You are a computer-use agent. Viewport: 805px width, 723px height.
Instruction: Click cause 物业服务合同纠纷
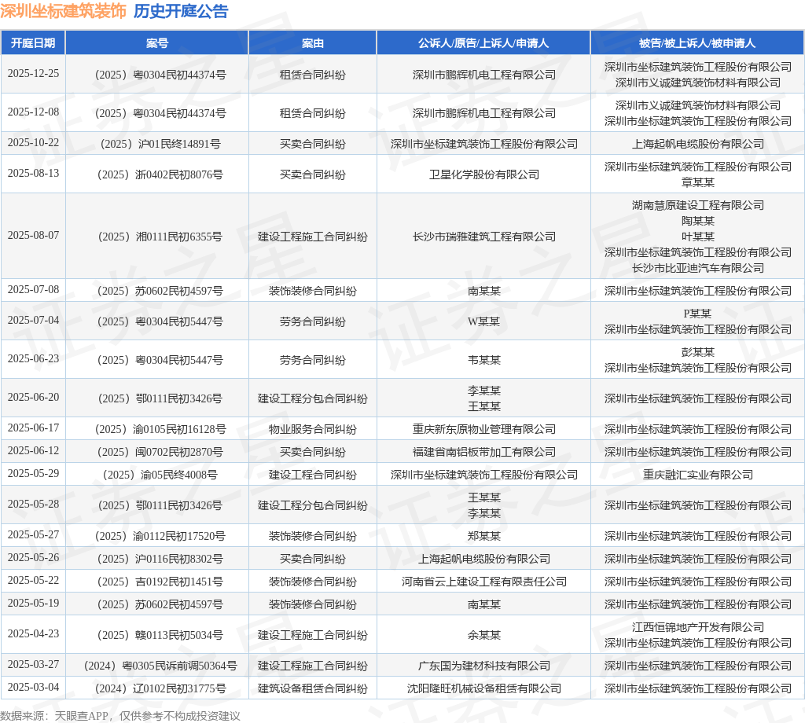[x=313, y=430]
